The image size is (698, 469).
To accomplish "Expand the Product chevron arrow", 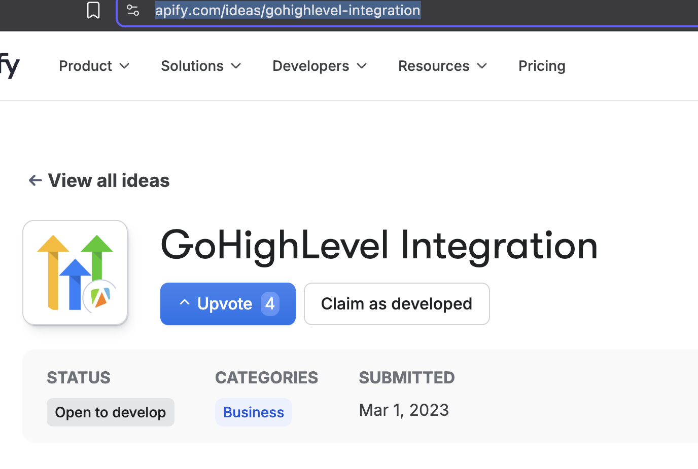I will [124, 66].
